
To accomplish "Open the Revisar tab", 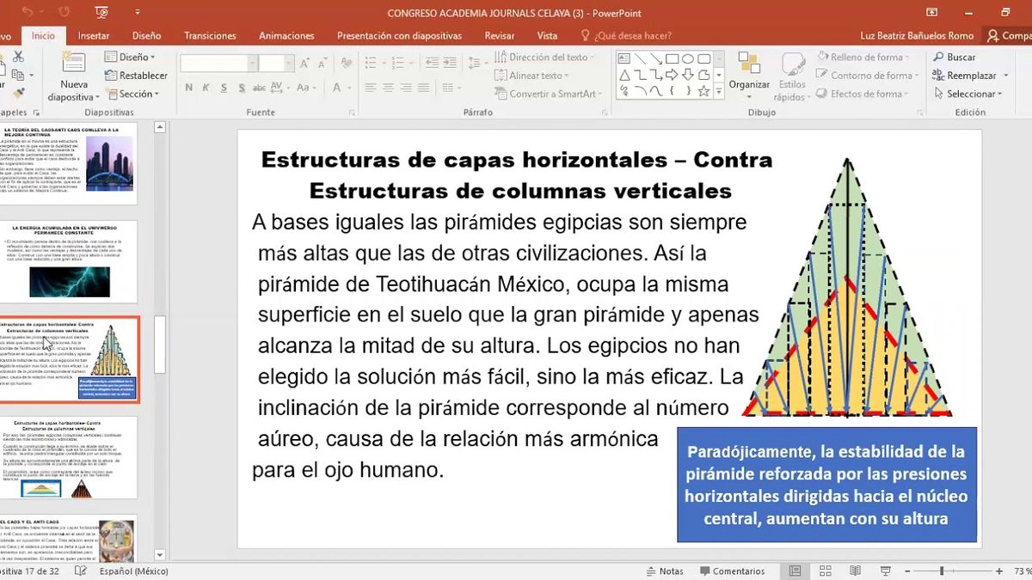I will tap(500, 35).
